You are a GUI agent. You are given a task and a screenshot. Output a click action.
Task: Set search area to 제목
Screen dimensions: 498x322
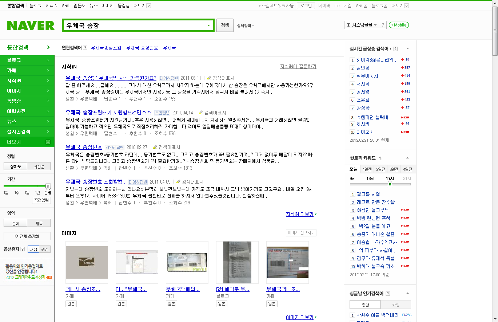pos(39,223)
